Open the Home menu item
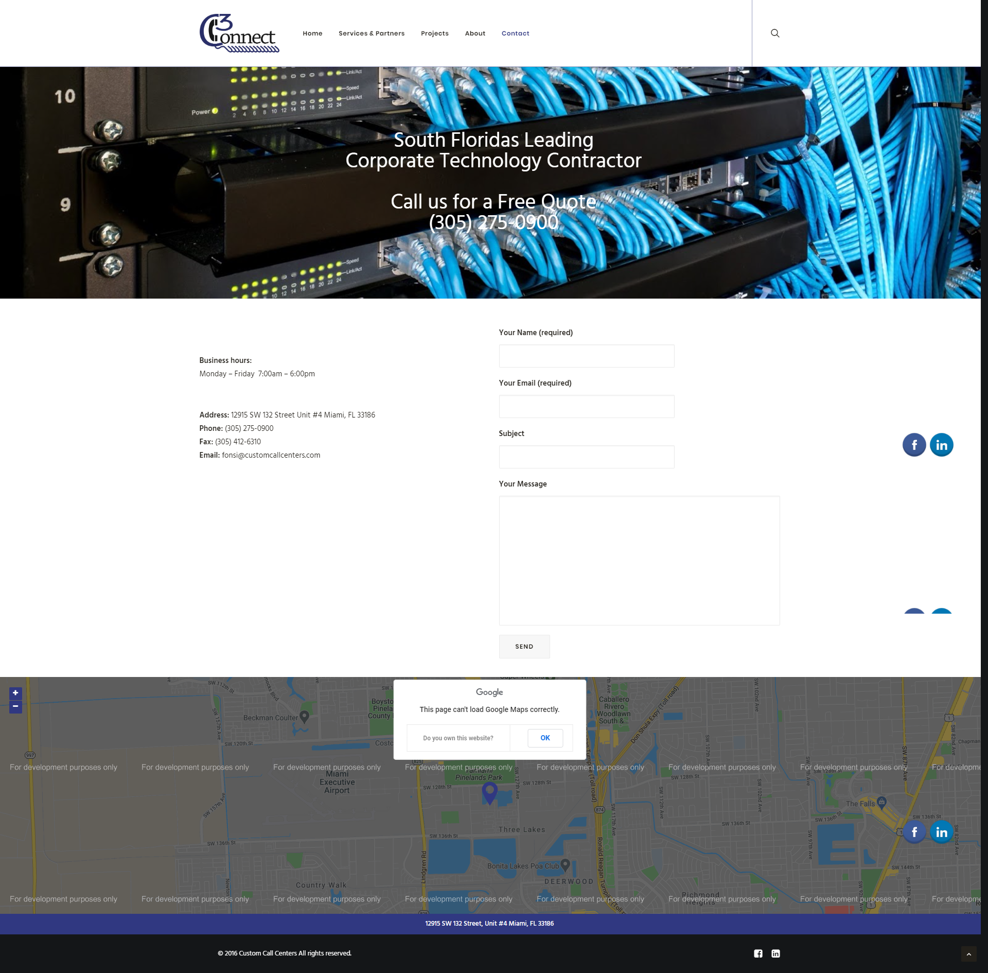The height and width of the screenshot is (973, 988). click(x=312, y=33)
